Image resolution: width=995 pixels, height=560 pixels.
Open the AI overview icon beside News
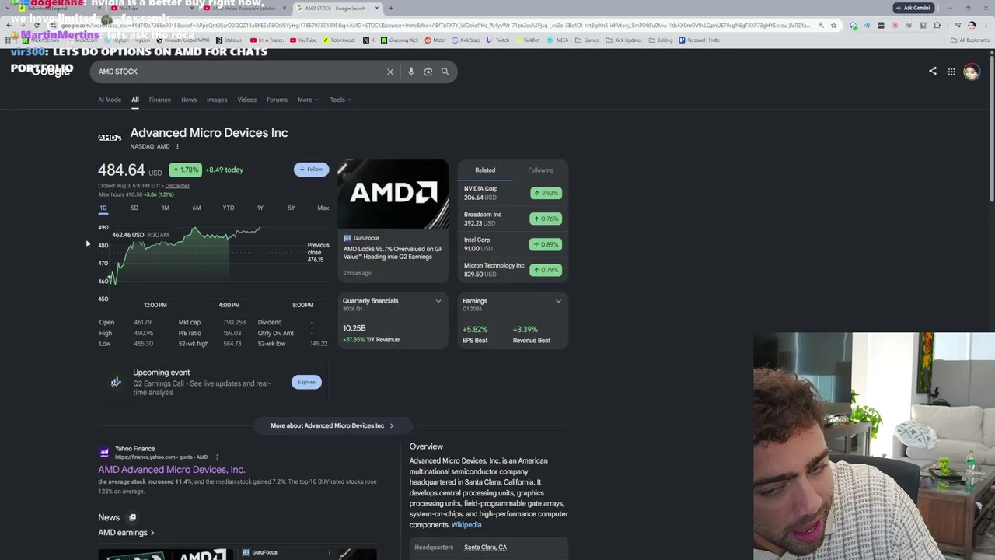(x=132, y=517)
